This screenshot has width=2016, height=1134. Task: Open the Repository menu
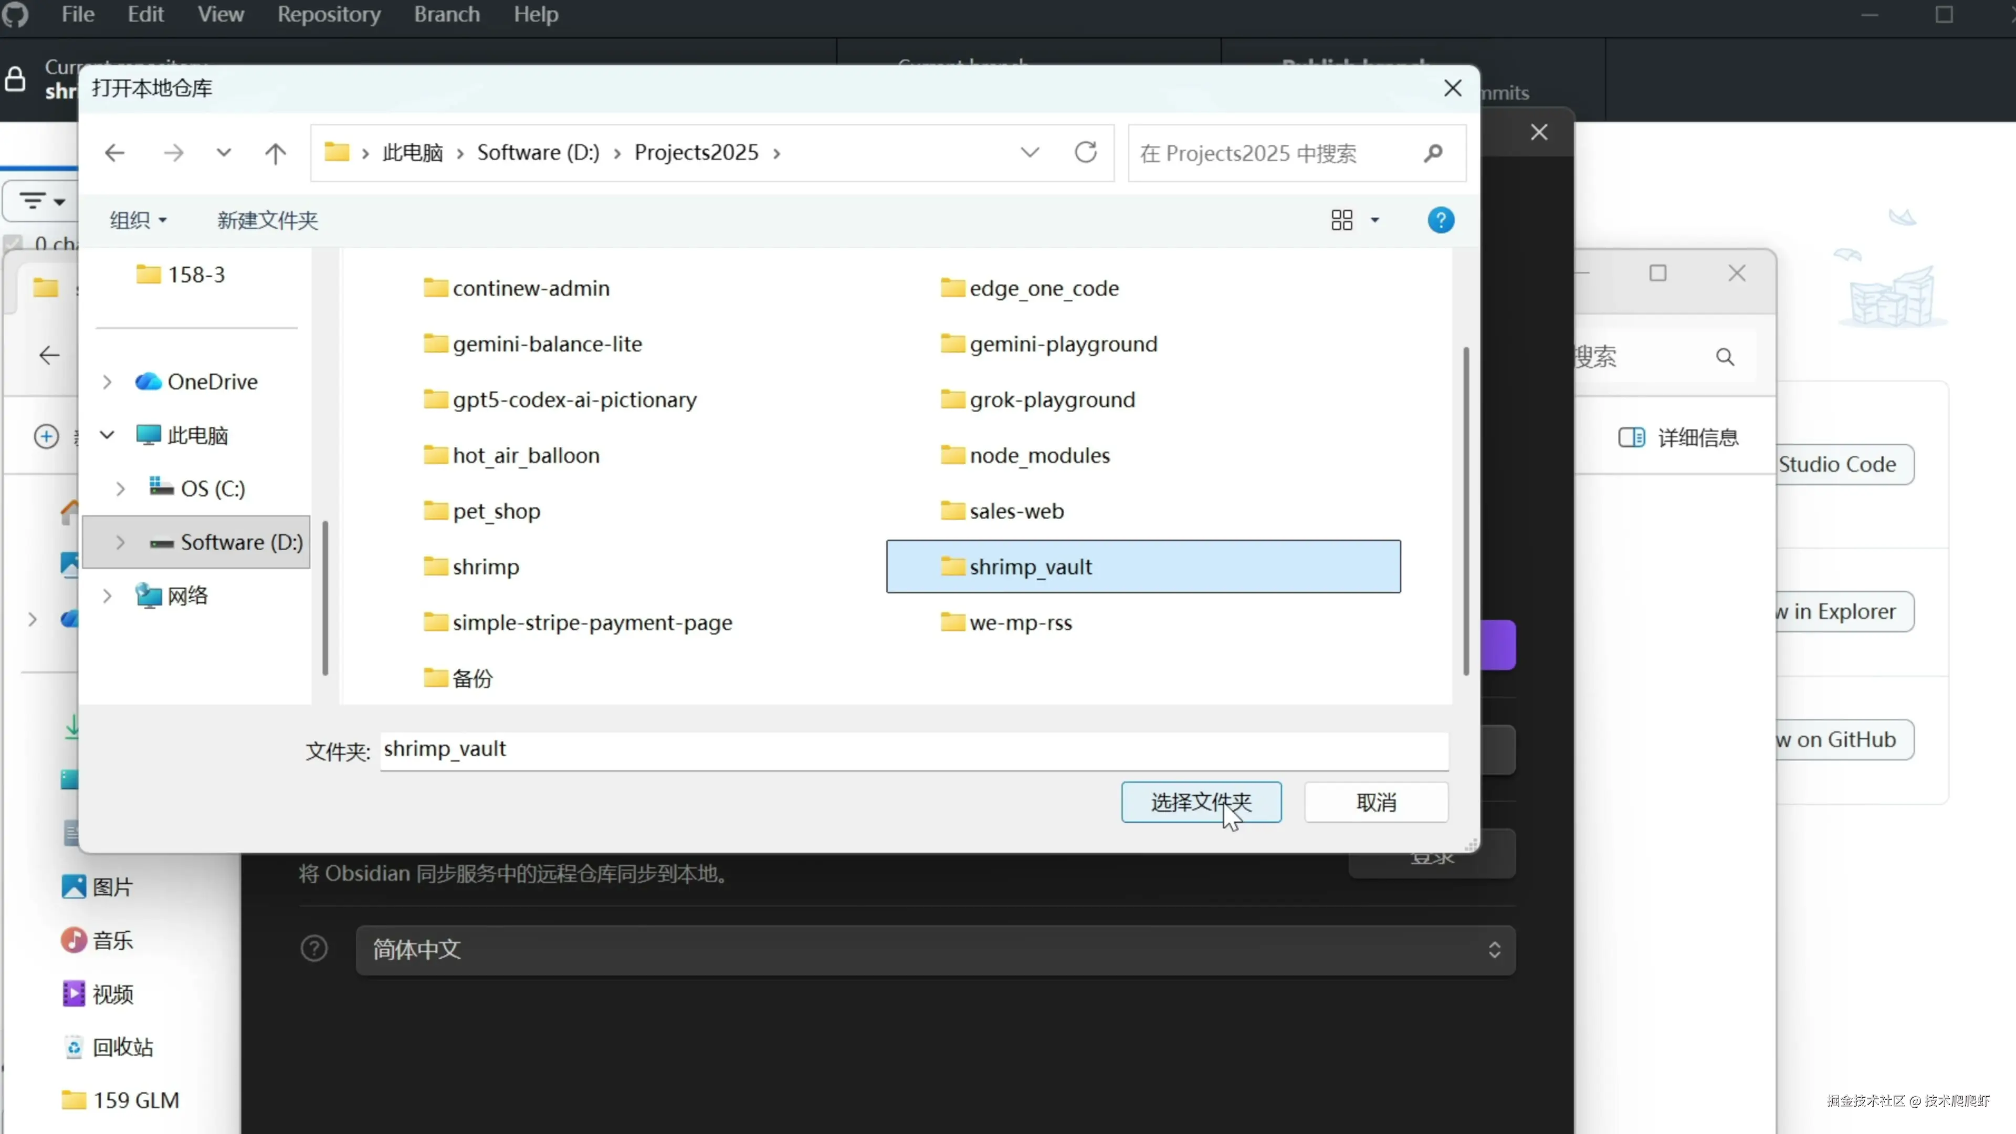coord(329,15)
